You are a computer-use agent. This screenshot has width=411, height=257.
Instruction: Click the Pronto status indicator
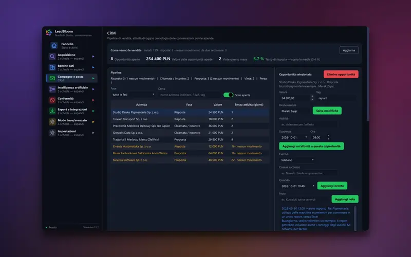pyautogui.click(x=51, y=227)
